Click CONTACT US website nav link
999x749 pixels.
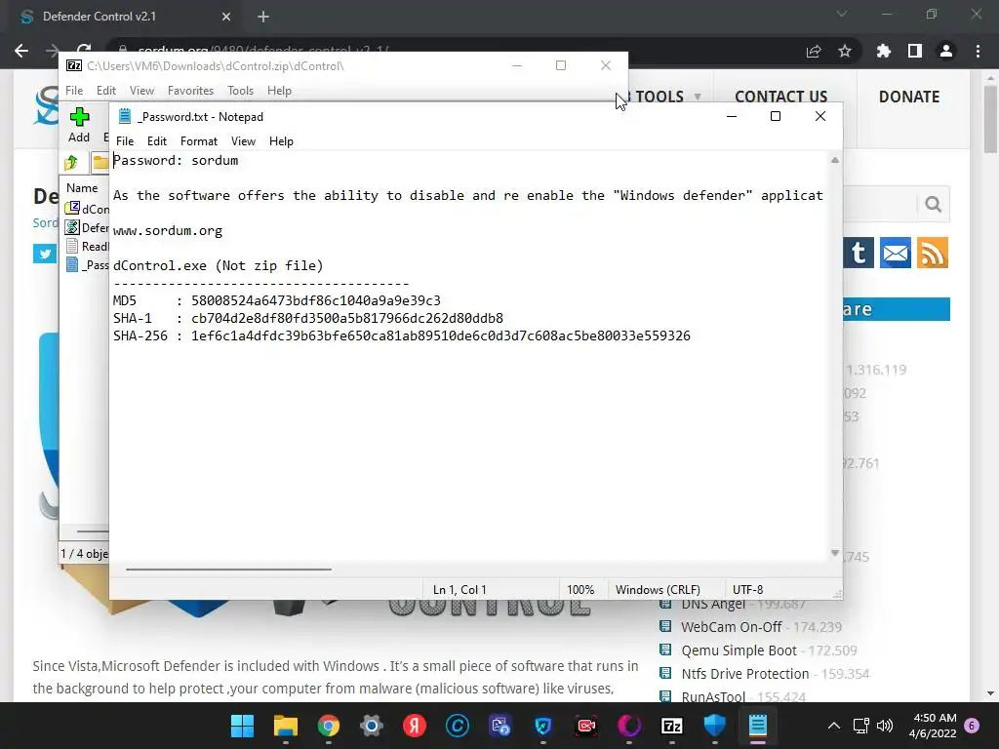click(781, 97)
